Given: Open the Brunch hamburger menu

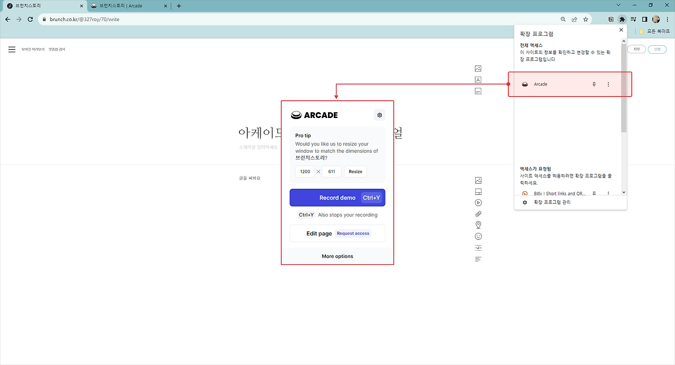Looking at the screenshot, I should click(12, 50).
